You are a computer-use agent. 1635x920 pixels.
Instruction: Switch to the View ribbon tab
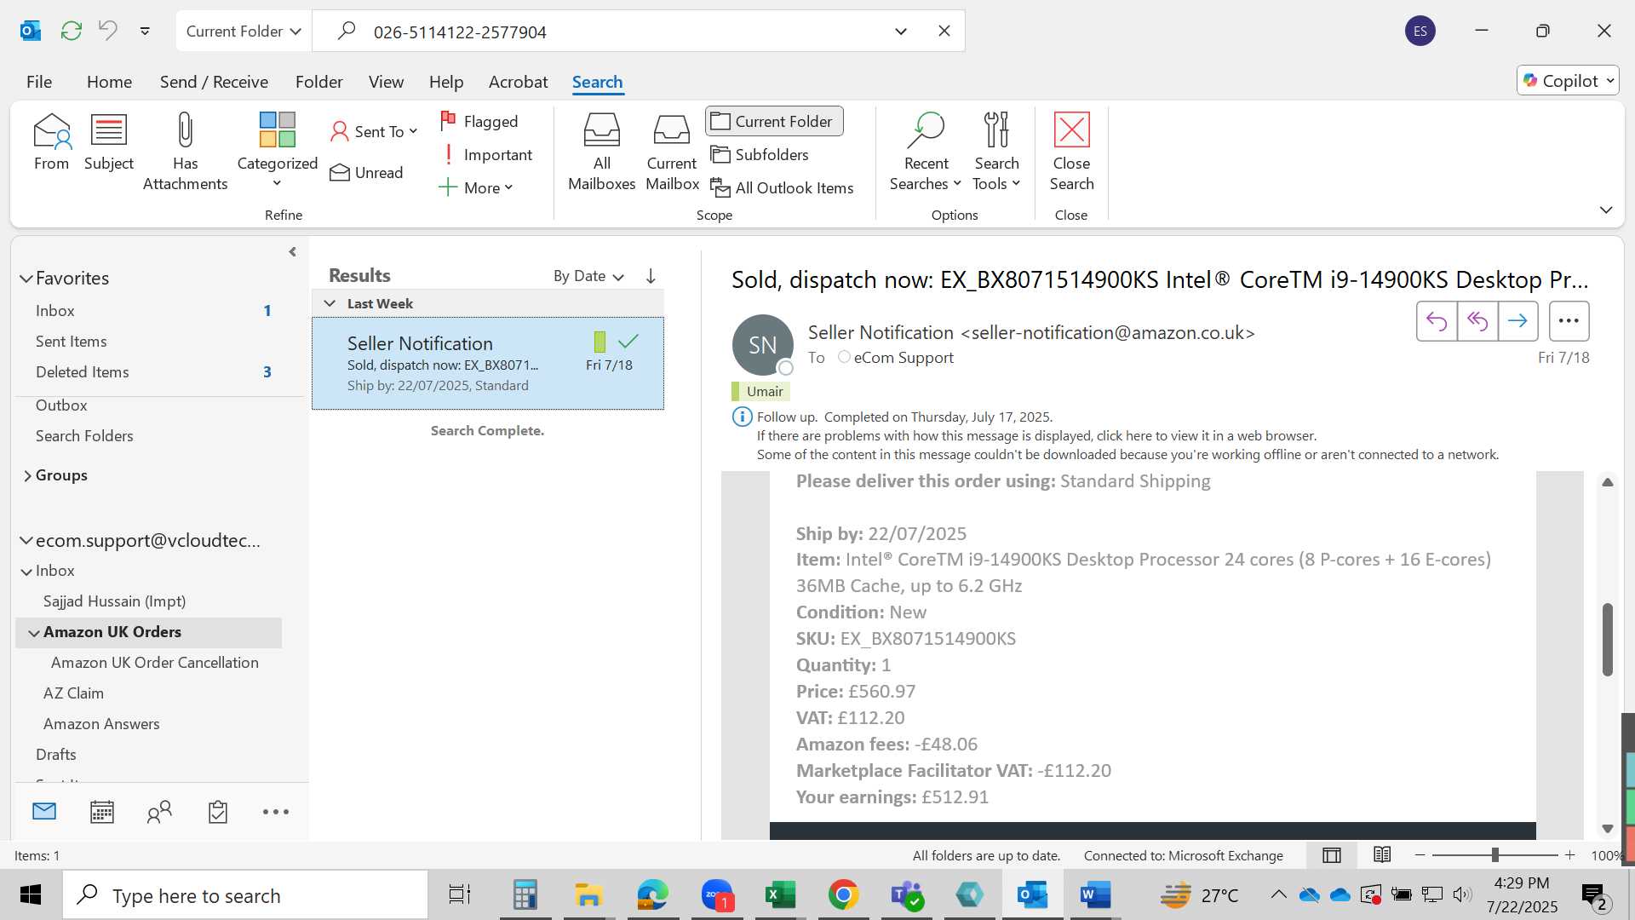[x=386, y=82]
